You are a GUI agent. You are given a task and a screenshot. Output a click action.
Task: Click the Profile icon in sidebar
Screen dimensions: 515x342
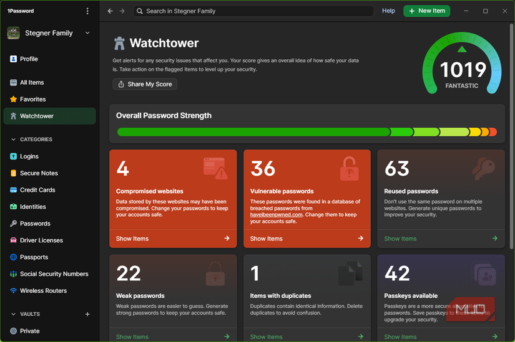click(14, 59)
